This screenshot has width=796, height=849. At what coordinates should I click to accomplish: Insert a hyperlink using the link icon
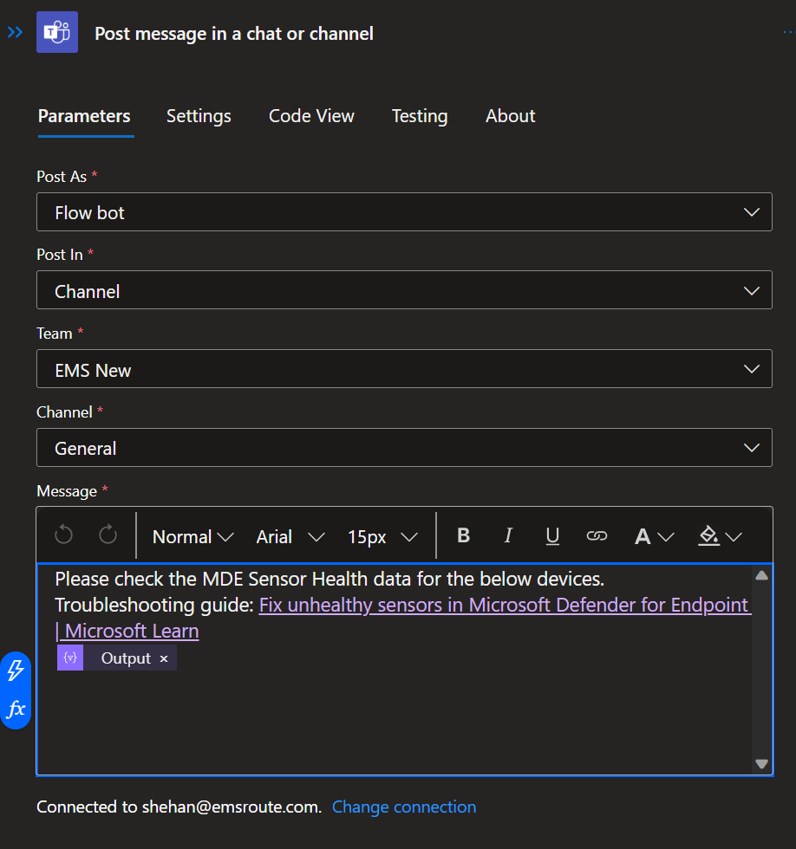[x=597, y=535]
